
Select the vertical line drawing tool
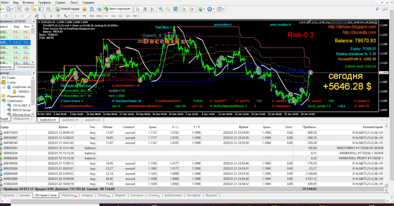pyautogui.click(x=15, y=16)
